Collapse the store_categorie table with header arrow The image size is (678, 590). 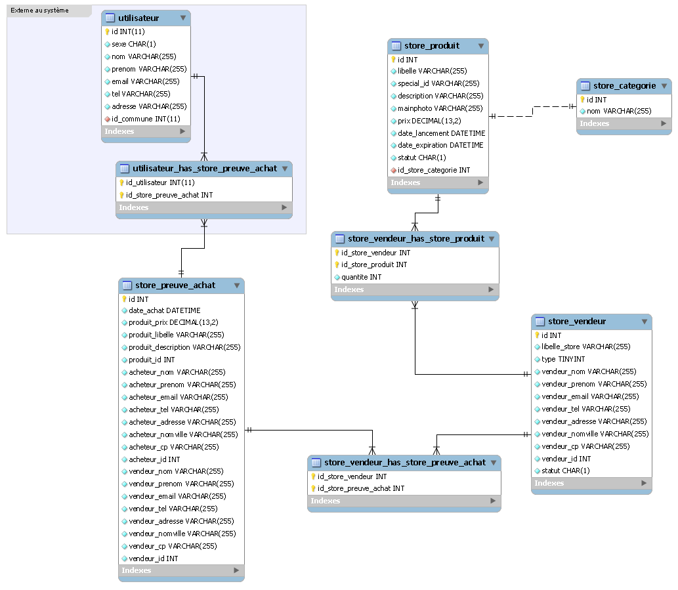(664, 86)
